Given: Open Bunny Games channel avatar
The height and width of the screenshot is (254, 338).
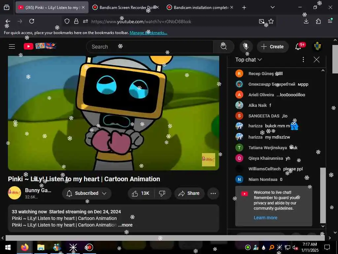Looking at the screenshot, I should click(x=15, y=193).
